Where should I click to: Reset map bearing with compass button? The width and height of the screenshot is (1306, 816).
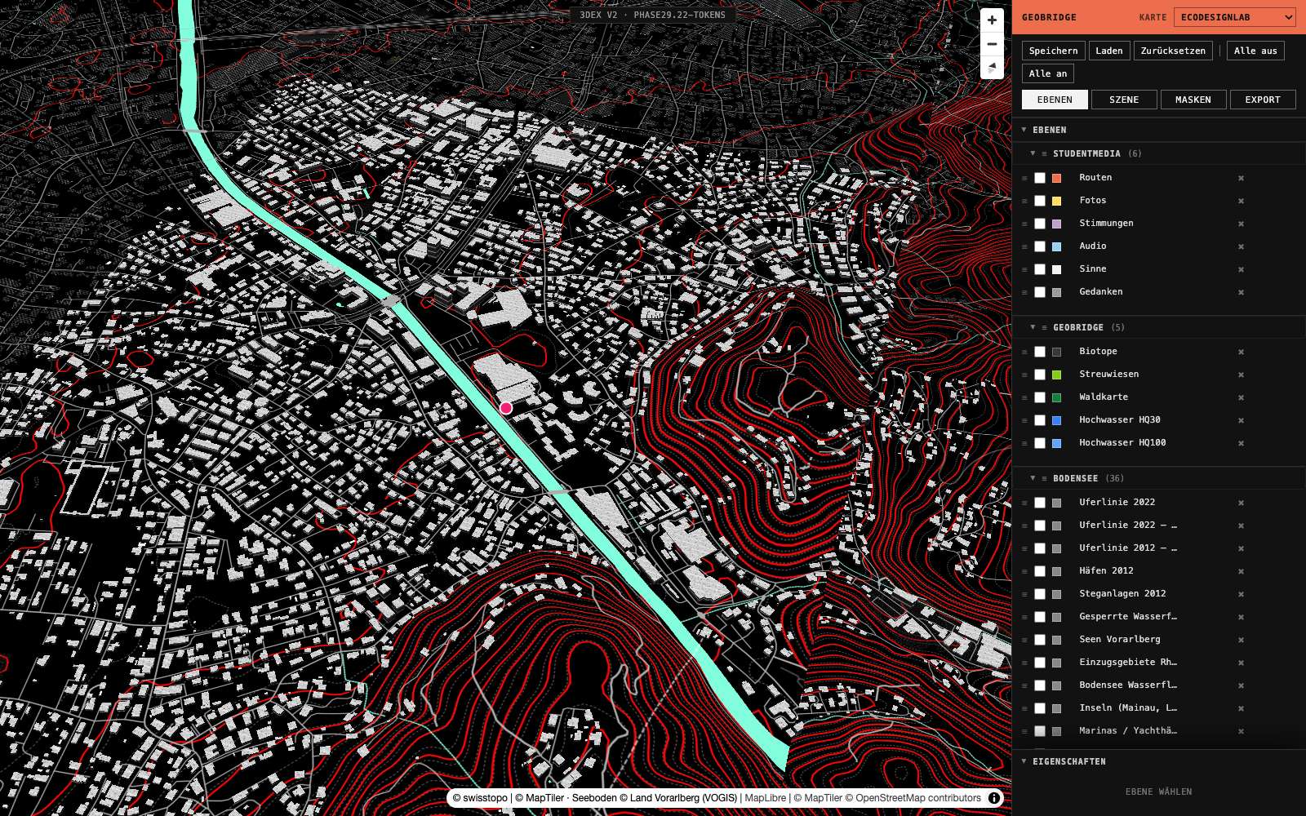point(992,67)
